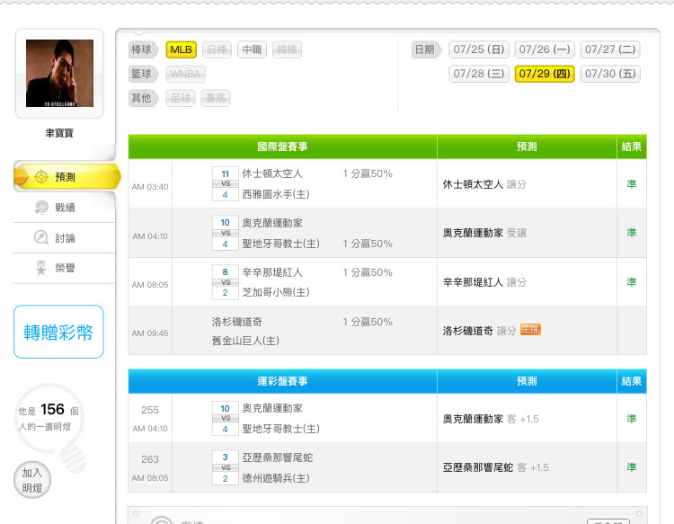Click the 日期 label
The height and width of the screenshot is (524, 674).
(426, 49)
